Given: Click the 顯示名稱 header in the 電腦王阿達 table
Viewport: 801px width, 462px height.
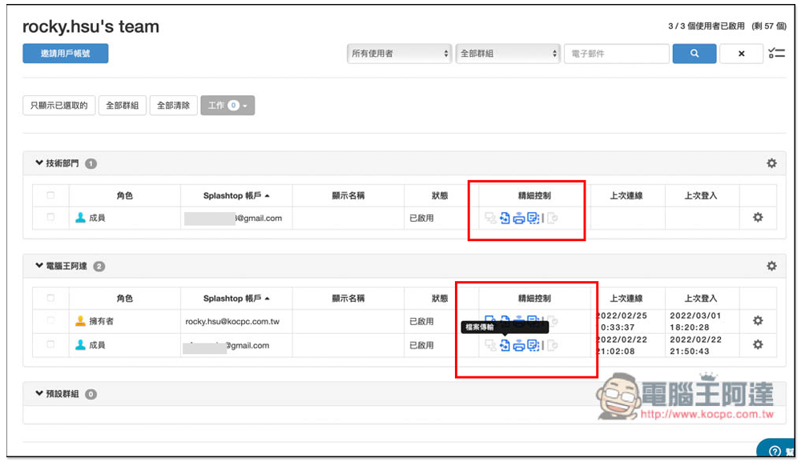Looking at the screenshot, I should 348,298.
